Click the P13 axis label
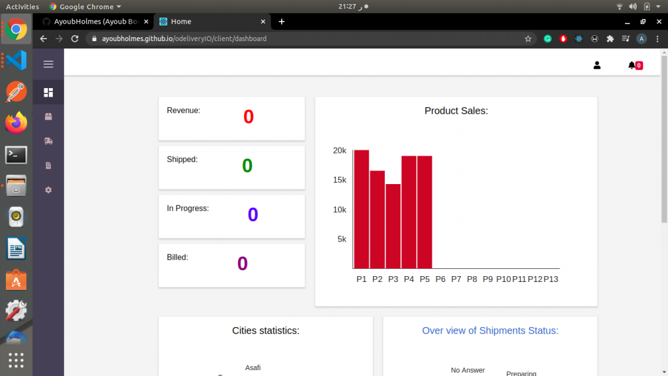Image resolution: width=668 pixels, height=376 pixels. click(551, 279)
